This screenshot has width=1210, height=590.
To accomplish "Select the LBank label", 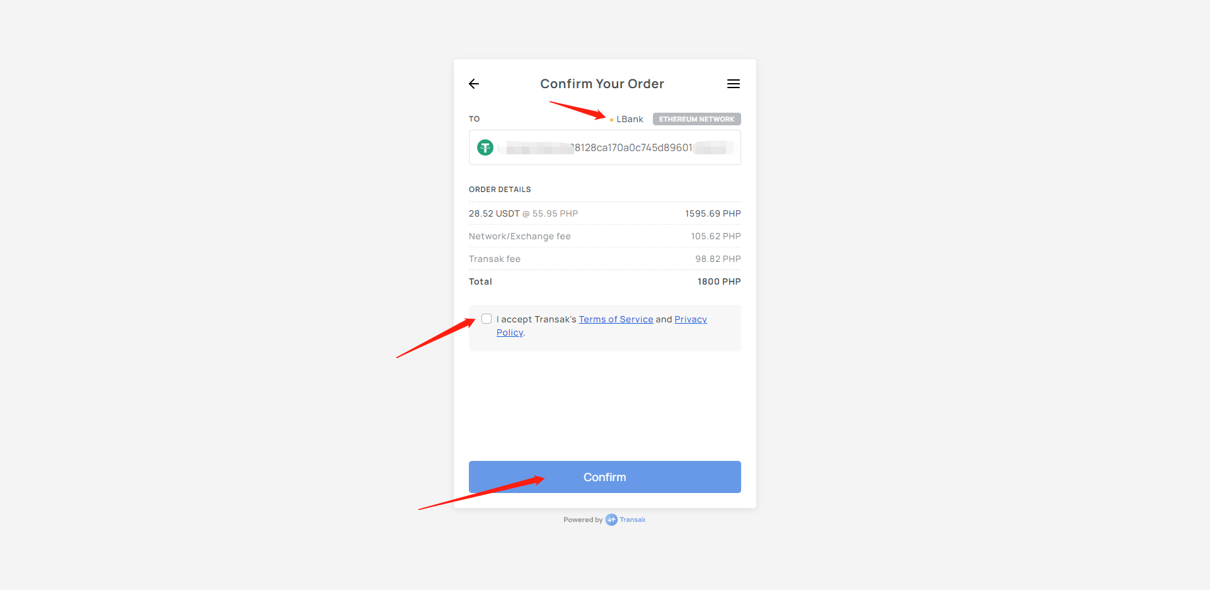I will 630,119.
